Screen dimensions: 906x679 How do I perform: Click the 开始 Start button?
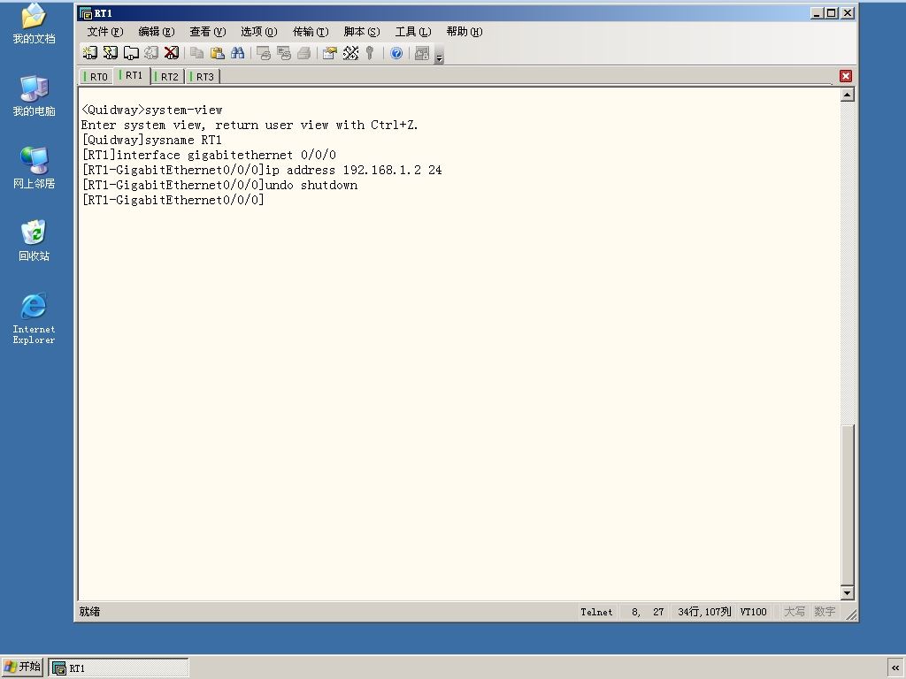tap(22, 668)
